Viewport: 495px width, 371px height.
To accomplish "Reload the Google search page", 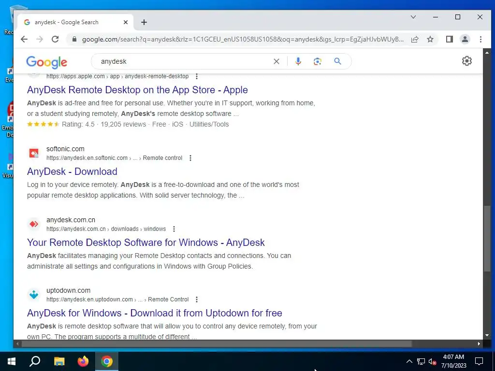I will [55, 39].
